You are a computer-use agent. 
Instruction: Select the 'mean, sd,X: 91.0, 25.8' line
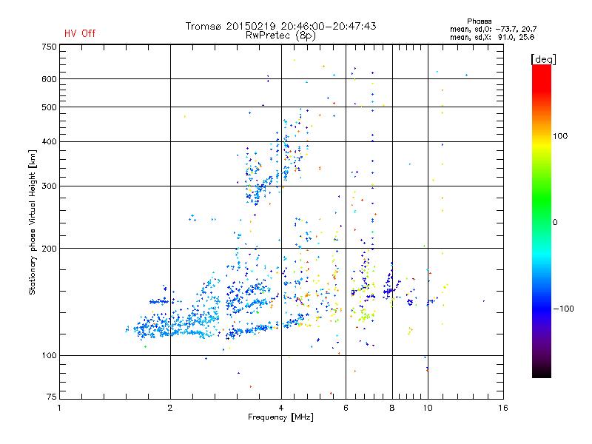point(492,37)
